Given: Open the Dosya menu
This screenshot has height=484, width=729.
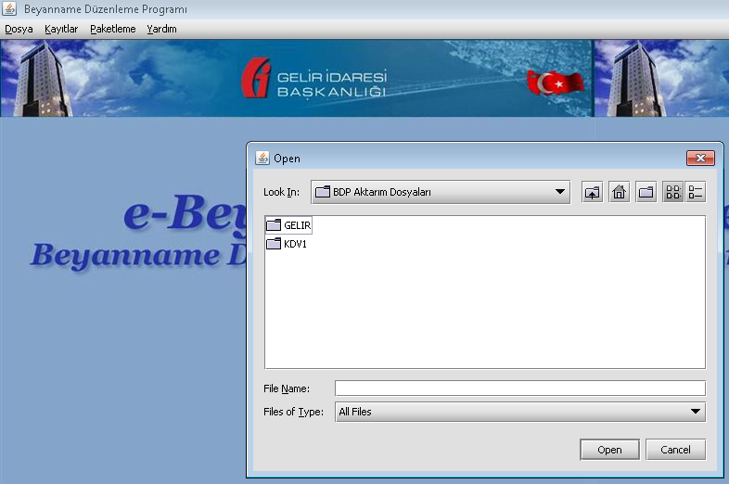Looking at the screenshot, I should point(19,29).
